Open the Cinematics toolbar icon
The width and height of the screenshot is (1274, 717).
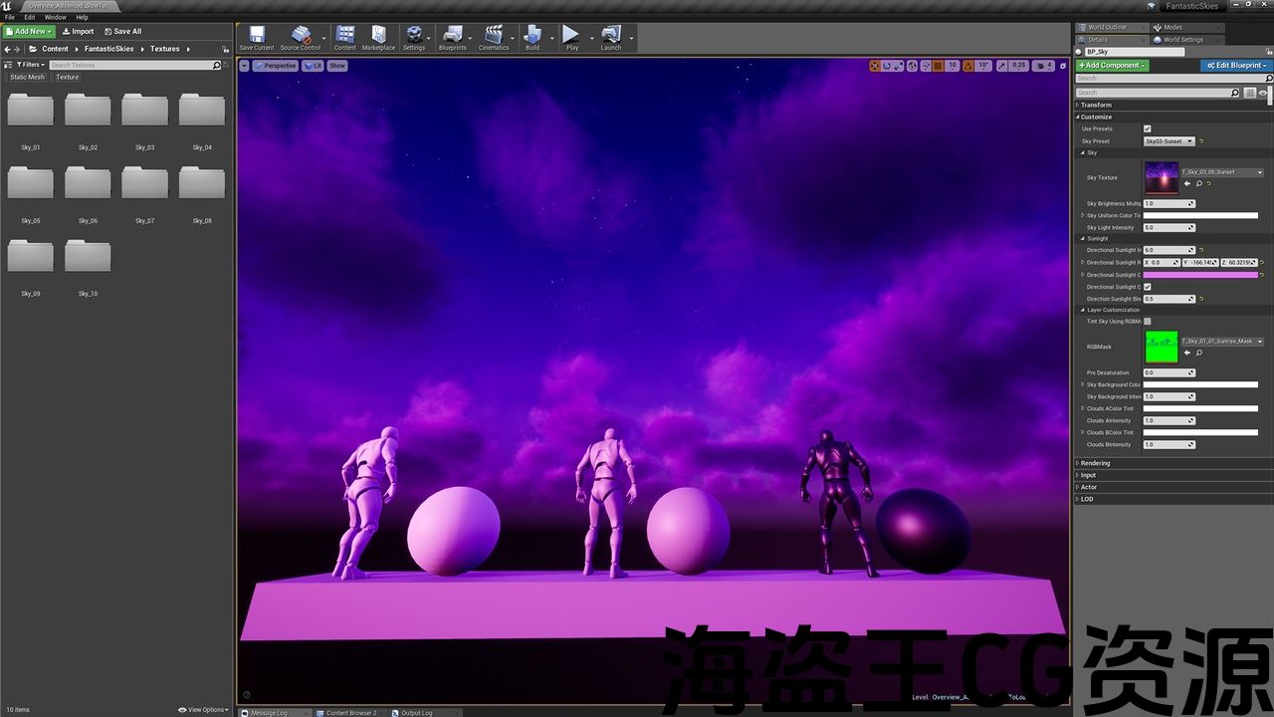tap(493, 38)
